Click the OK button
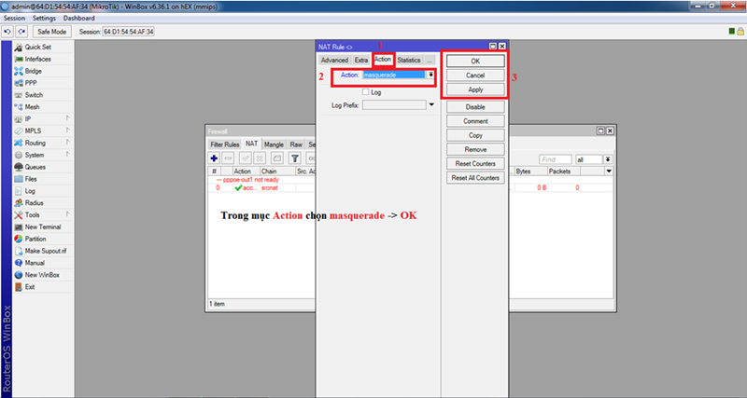This screenshot has width=747, height=398. pos(475,61)
